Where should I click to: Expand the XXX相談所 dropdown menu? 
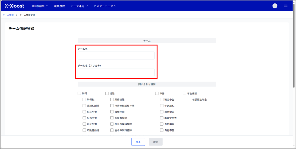pos(40,6)
